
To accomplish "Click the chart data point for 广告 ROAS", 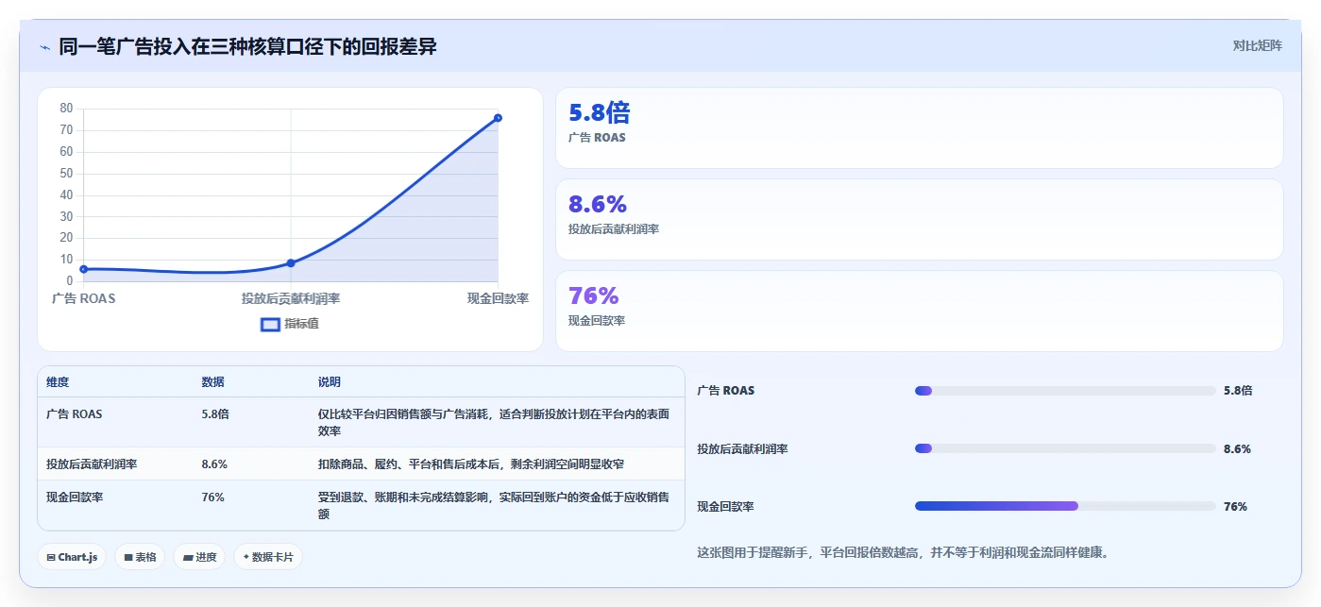I will [x=84, y=269].
